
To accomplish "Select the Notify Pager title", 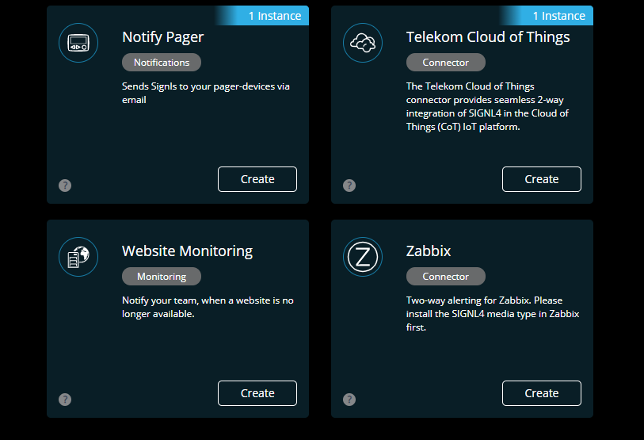I will [162, 37].
